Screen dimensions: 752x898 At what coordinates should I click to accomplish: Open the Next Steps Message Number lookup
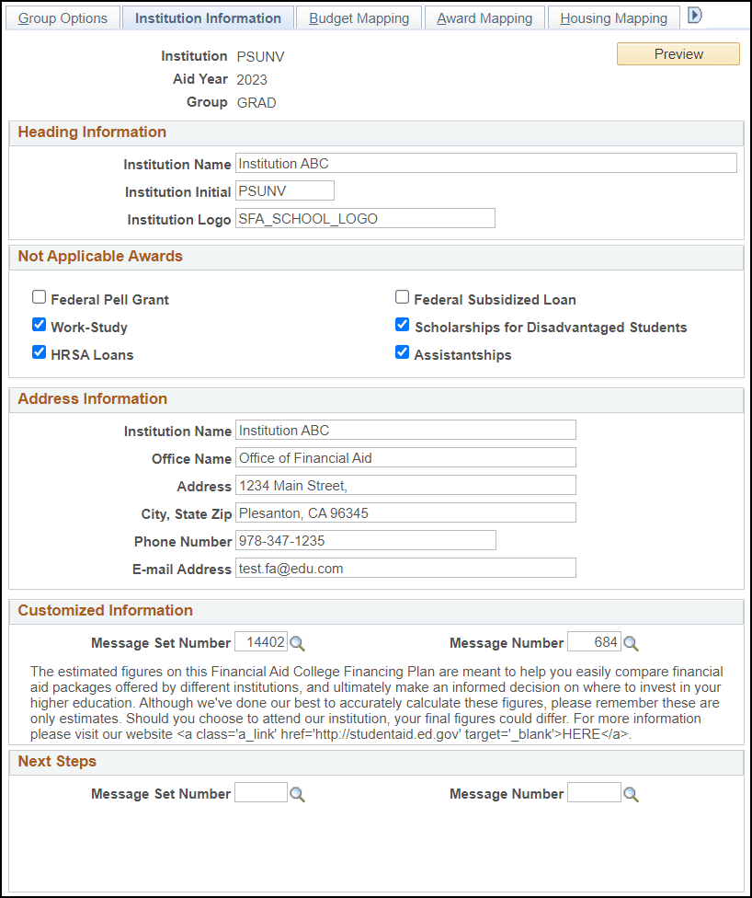[632, 793]
